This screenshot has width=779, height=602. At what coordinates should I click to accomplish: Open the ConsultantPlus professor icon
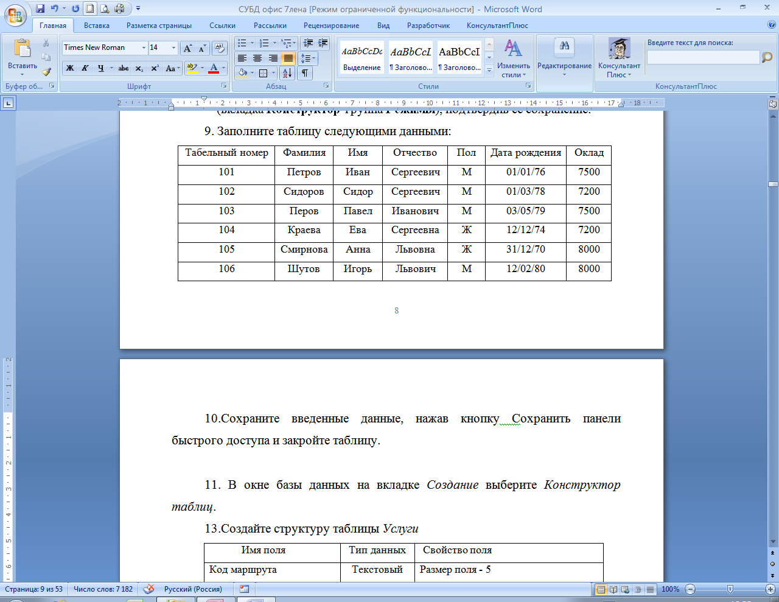[x=619, y=48]
